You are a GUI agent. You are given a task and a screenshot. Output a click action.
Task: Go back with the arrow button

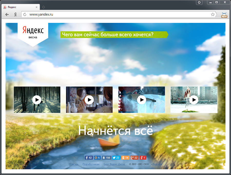click(7, 15)
